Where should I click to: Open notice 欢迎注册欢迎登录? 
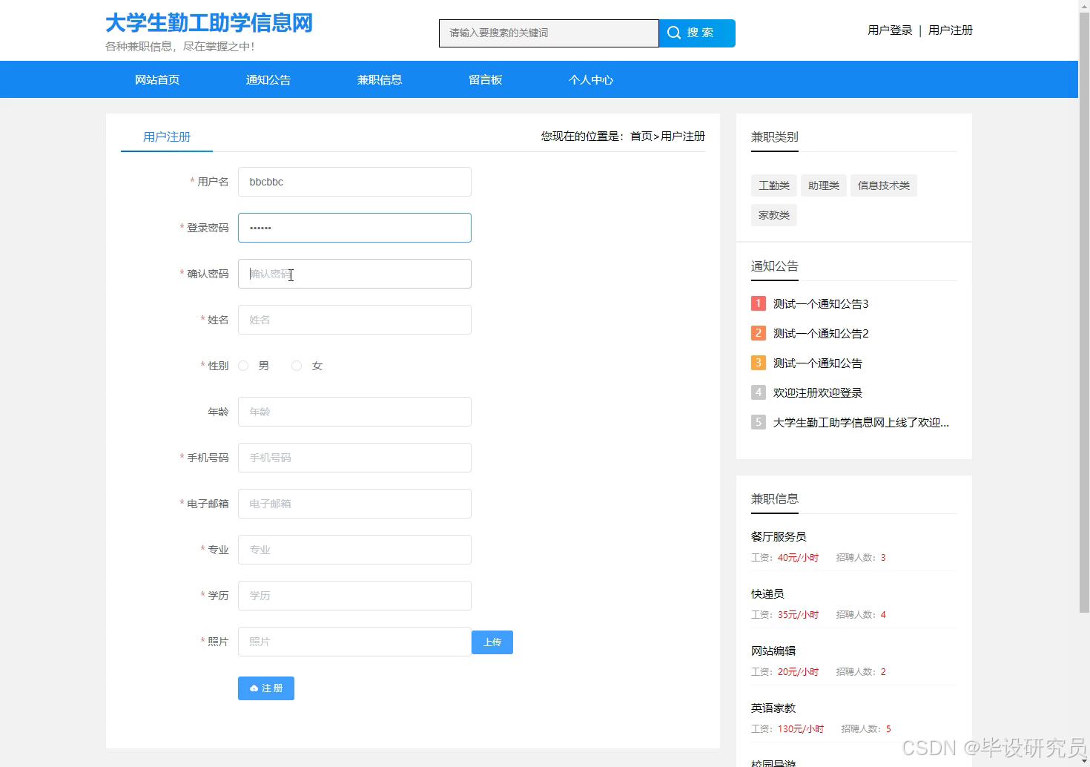(818, 392)
